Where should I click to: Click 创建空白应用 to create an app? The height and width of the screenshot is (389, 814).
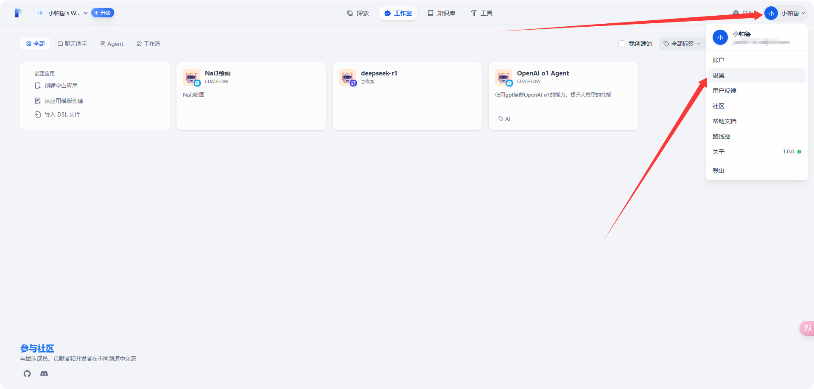point(61,86)
